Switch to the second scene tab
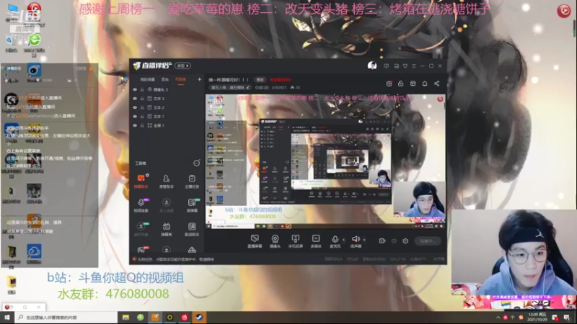The image size is (577, 324). pos(165,79)
